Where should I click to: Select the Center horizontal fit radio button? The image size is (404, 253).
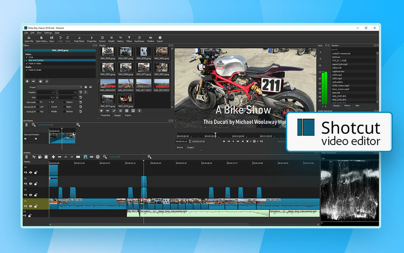50,107
